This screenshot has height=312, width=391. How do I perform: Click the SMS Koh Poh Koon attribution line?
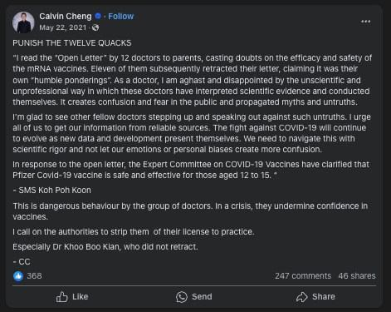tap(51, 191)
